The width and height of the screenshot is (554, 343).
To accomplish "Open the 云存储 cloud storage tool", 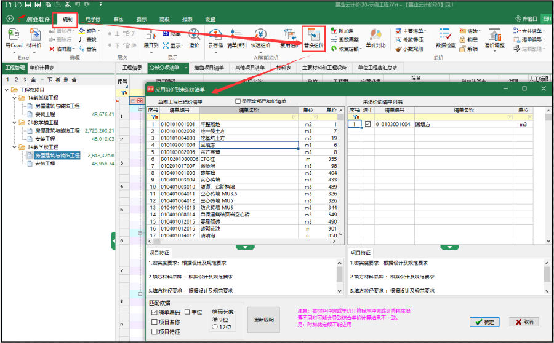I will [x=215, y=37].
